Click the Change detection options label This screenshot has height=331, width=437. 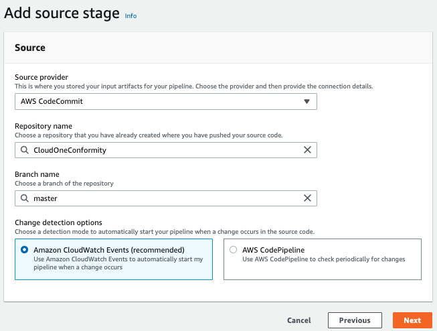[58, 222]
